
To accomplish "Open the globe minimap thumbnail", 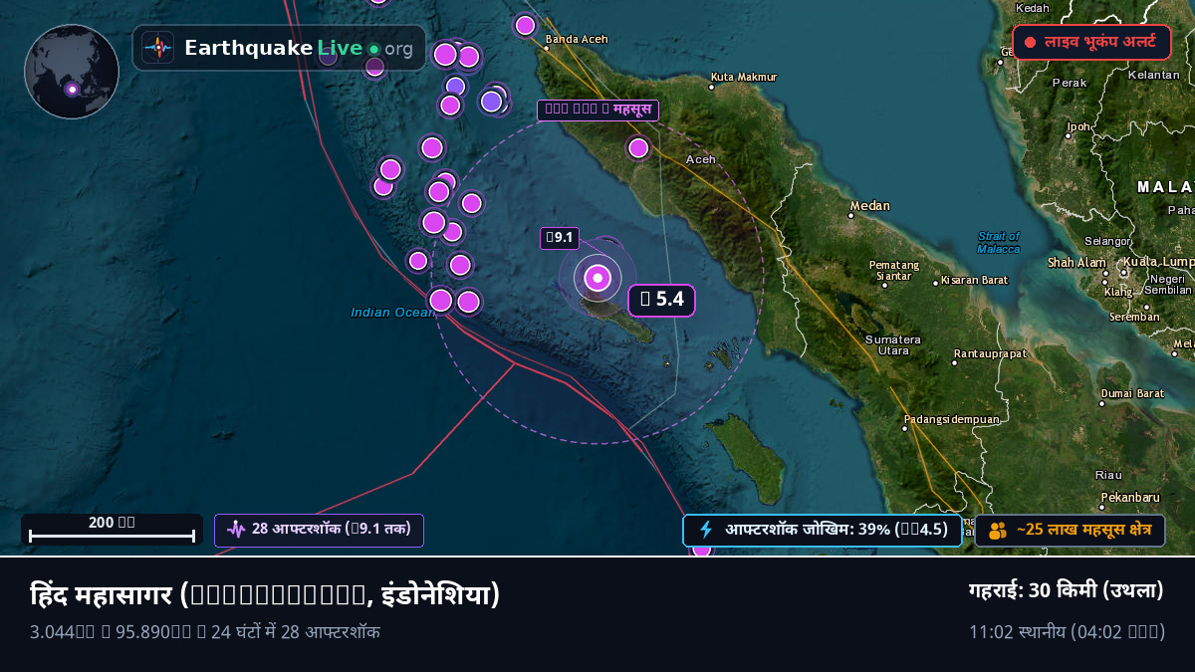I will 72,72.
